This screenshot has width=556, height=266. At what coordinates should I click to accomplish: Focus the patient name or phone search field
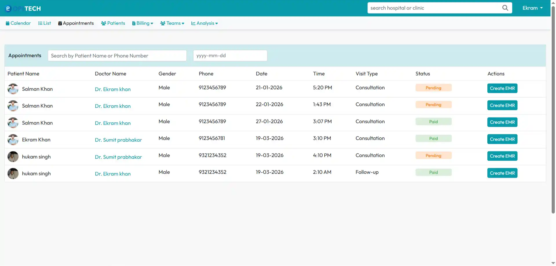pos(117,56)
